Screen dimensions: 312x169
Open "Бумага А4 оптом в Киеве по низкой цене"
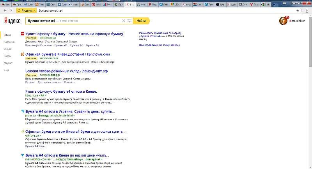coord(67,155)
